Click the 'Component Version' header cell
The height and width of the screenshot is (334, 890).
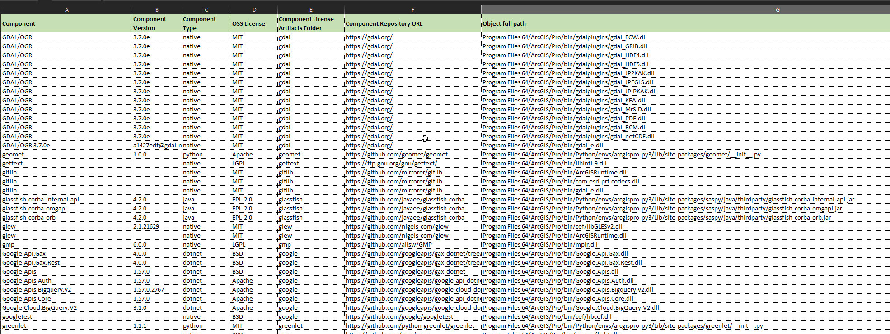[157, 23]
